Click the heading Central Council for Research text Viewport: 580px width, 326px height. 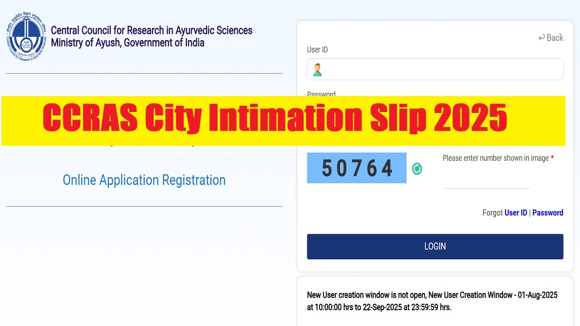pos(152,30)
